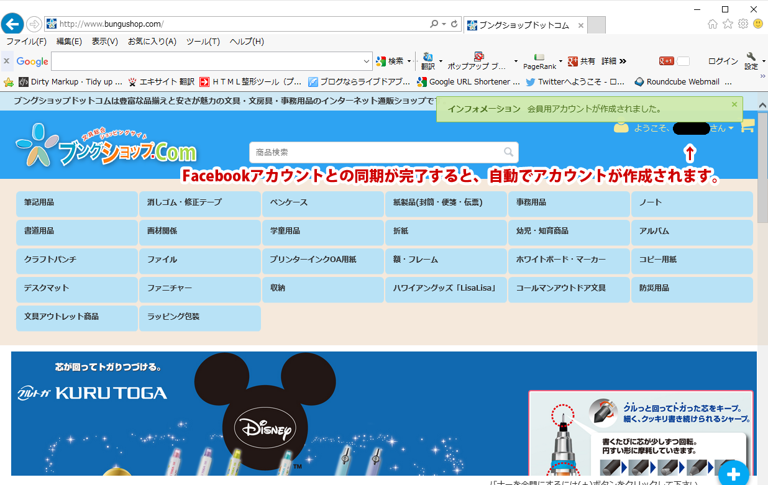Viewport: 768px width, 485px height.
Task: Click the Google toolbar ログイン link
Action: [723, 61]
